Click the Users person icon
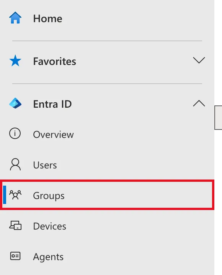The image size is (222, 275). coord(15,164)
